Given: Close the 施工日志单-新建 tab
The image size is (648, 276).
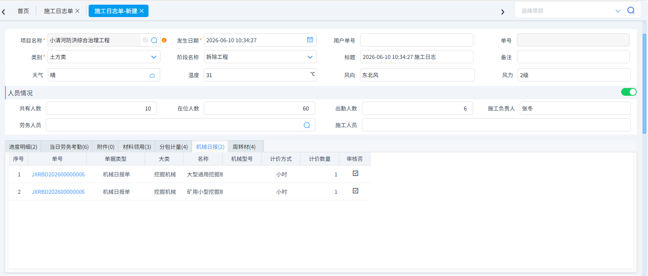Looking at the screenshot, I should click(x=142, y=11).
